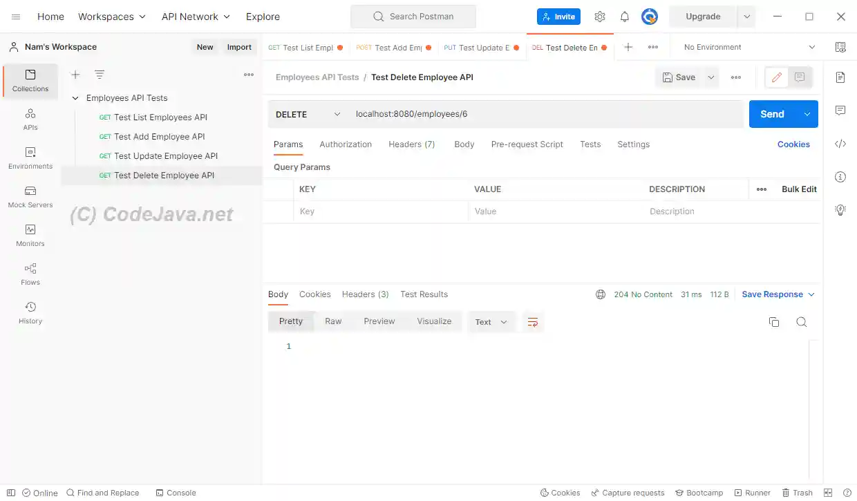The height and width of the screenshot is (501, 857).
Task: Open the History panel
Action: 30,312
